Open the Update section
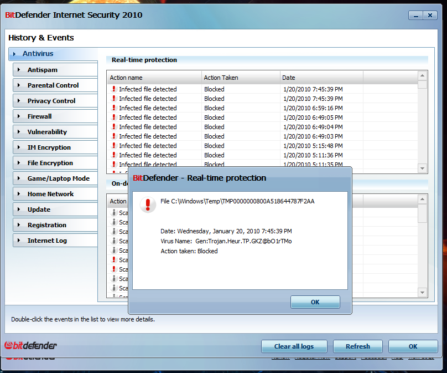The image size is (447, 373). point(55,210)
